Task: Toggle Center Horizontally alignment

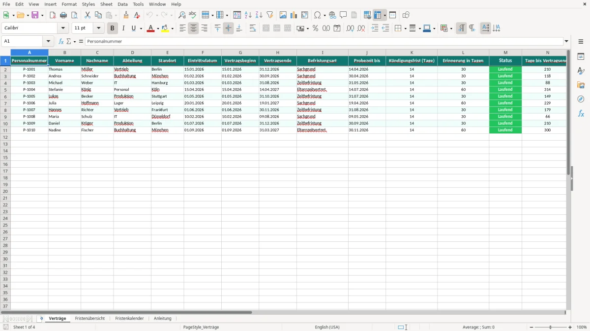Action: coord(193,28)
